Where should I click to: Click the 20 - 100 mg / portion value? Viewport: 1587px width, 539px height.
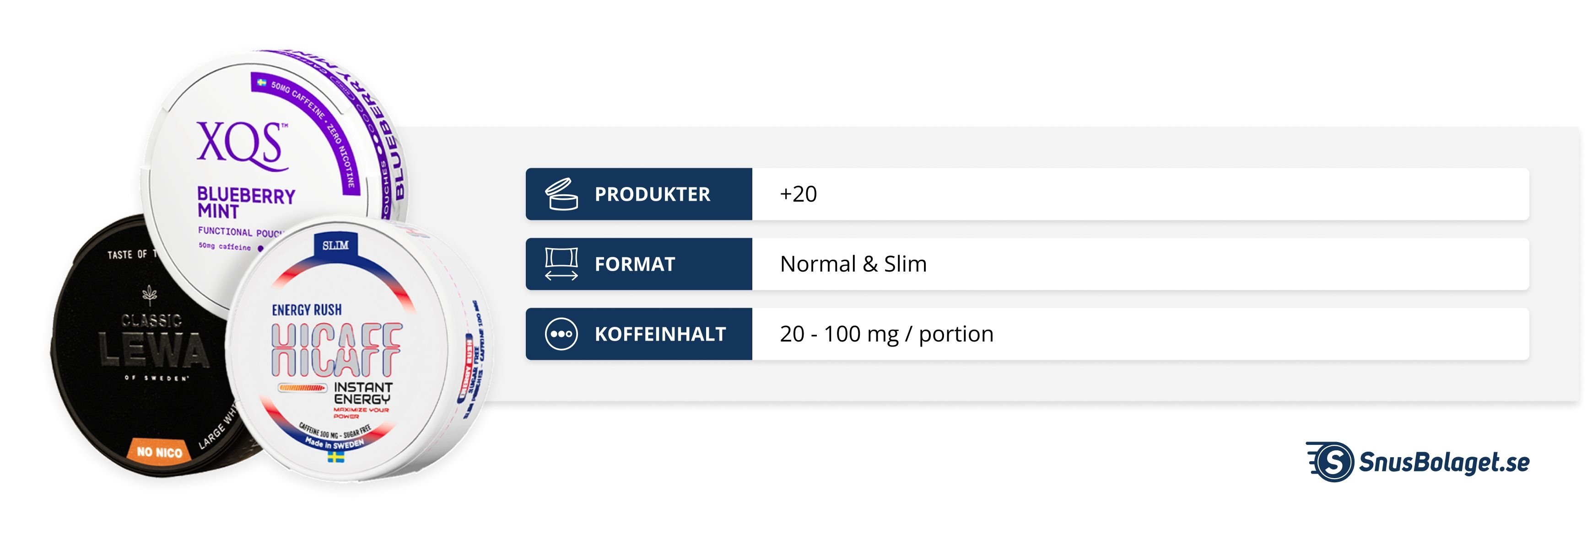886,334
